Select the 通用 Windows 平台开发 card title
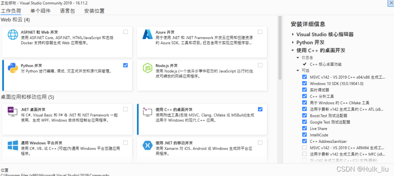The width and height of the screenshot is (394, 176). [x=41, y=142]
